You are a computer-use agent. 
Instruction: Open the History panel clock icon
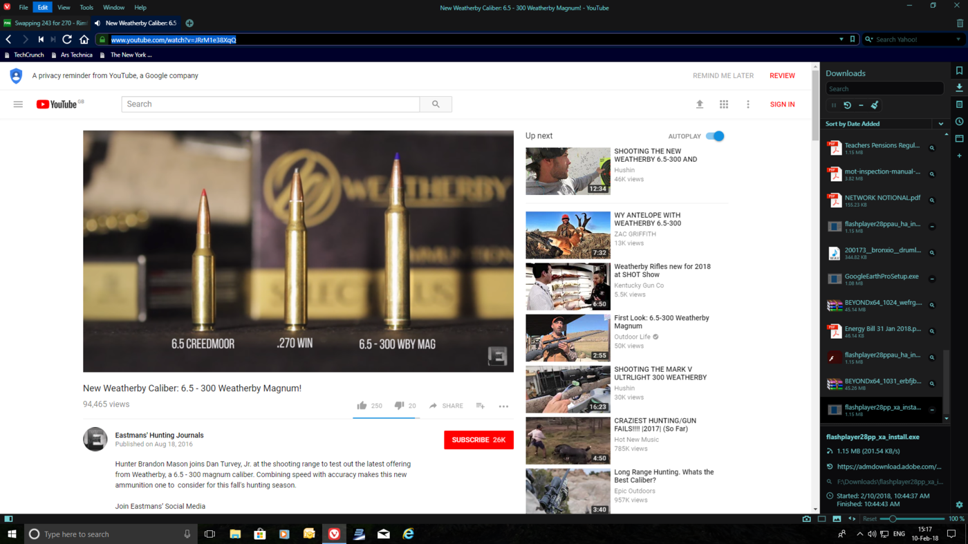coord(959,122)
